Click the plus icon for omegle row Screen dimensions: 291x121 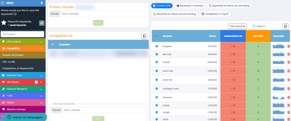click(x=157, y=112)
